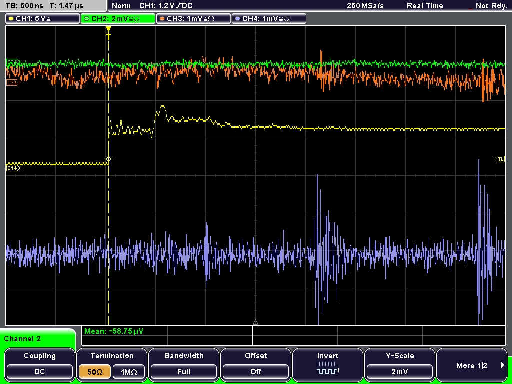Screen dimensions: 512x384
Task: Click the 250 MSa/s sample rate readout
Action: 365,6
